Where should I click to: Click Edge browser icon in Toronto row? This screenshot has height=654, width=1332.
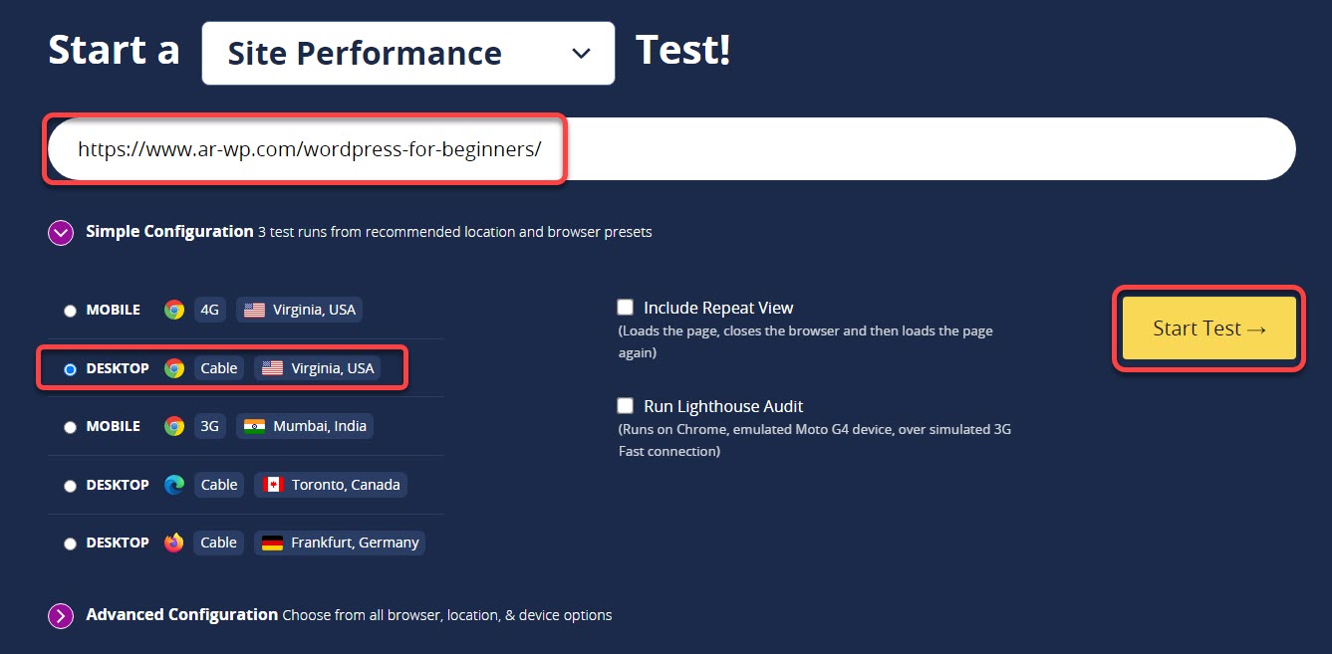174,485
